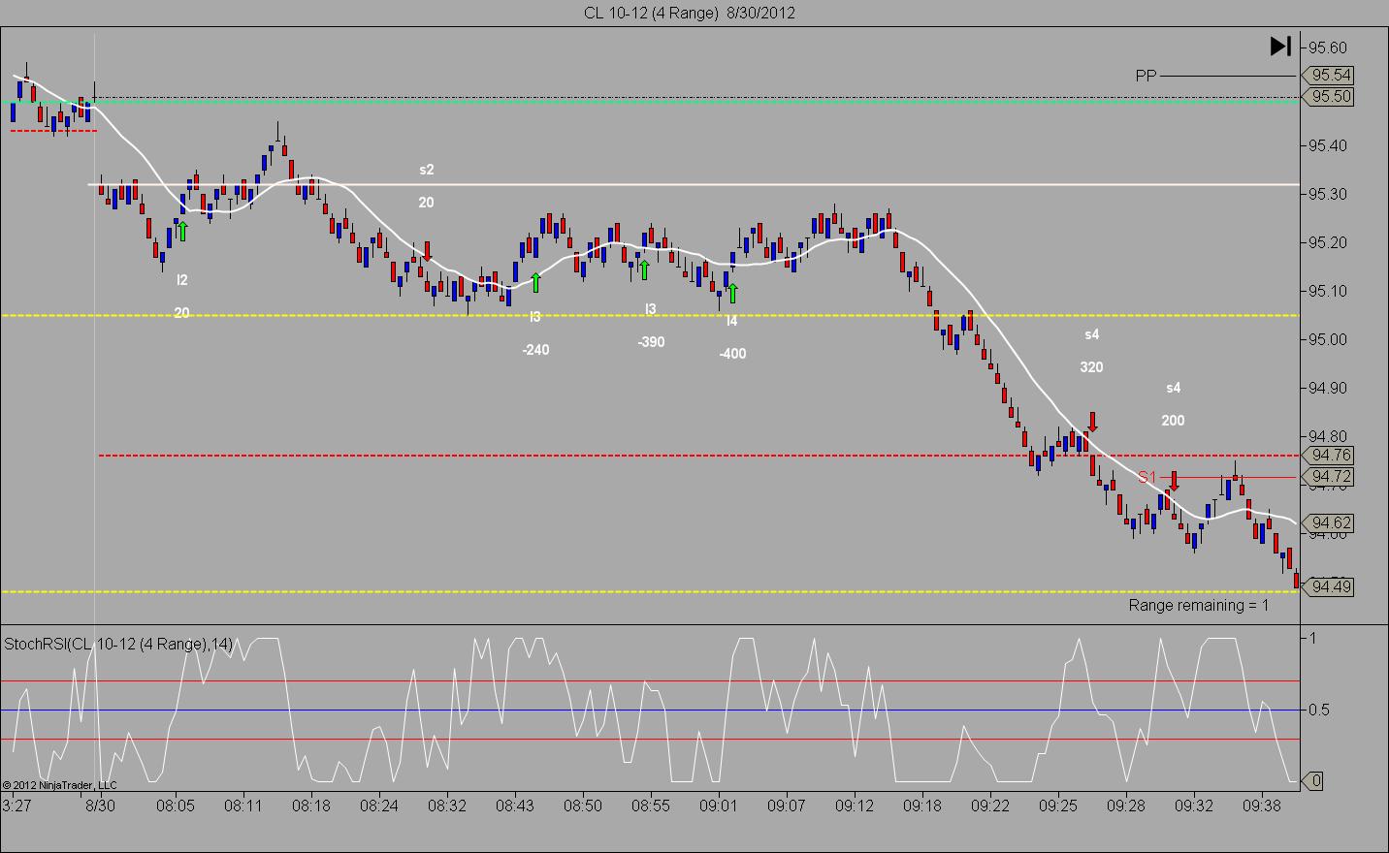Image resolution: width=1389 pixels, height=853 pixels.
Task: Click the StochRSI indicator label
Action: (119, 644)
